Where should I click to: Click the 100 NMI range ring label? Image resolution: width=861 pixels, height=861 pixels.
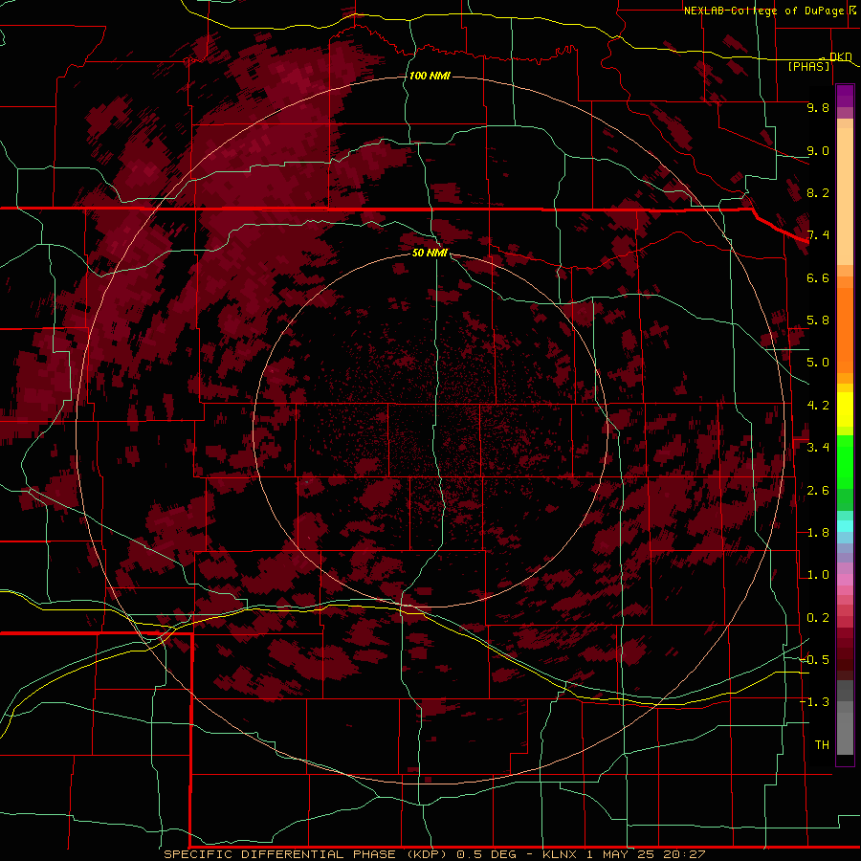tap(430, 76)
